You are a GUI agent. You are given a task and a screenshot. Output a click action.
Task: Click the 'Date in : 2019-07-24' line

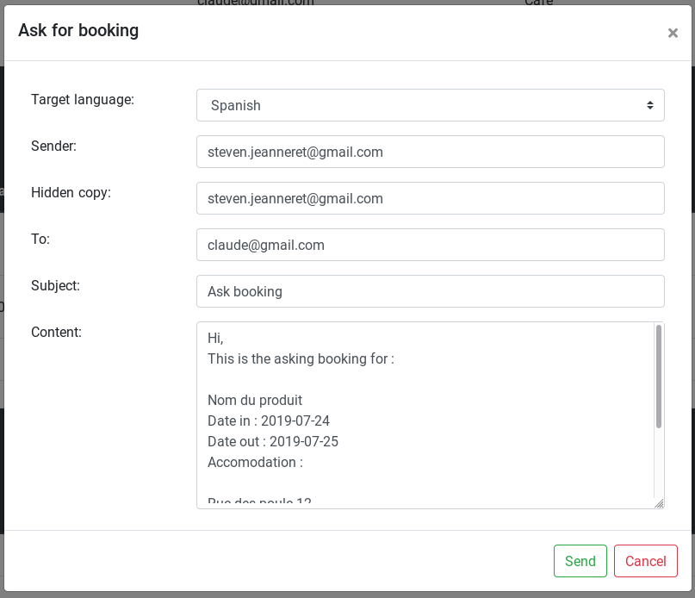[x=268, y=420]
